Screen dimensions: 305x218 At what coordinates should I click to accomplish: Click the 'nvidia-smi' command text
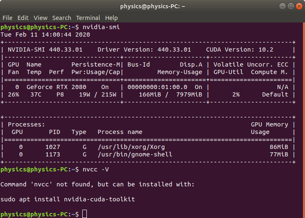click(x=101, y=27)
